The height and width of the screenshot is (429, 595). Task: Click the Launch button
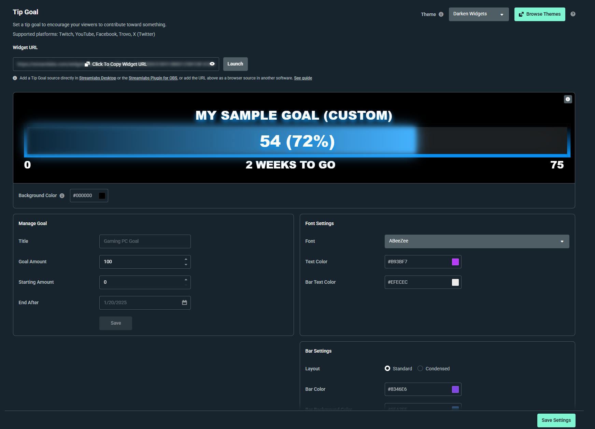point(235,64)
